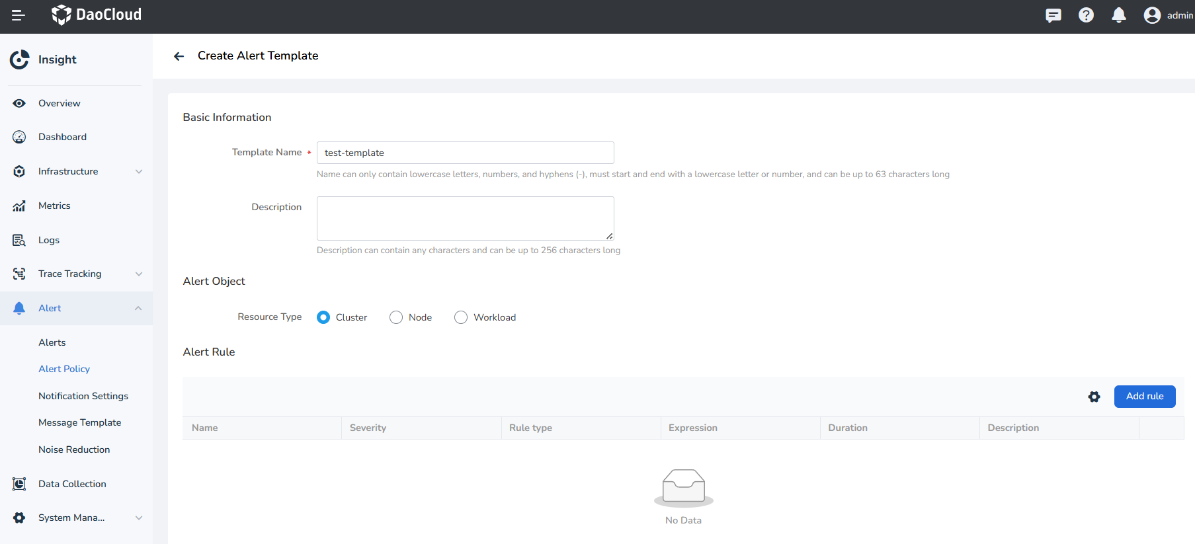
Task: Expand the Trace Tracking submenu chevron
Action: point(139,274)
